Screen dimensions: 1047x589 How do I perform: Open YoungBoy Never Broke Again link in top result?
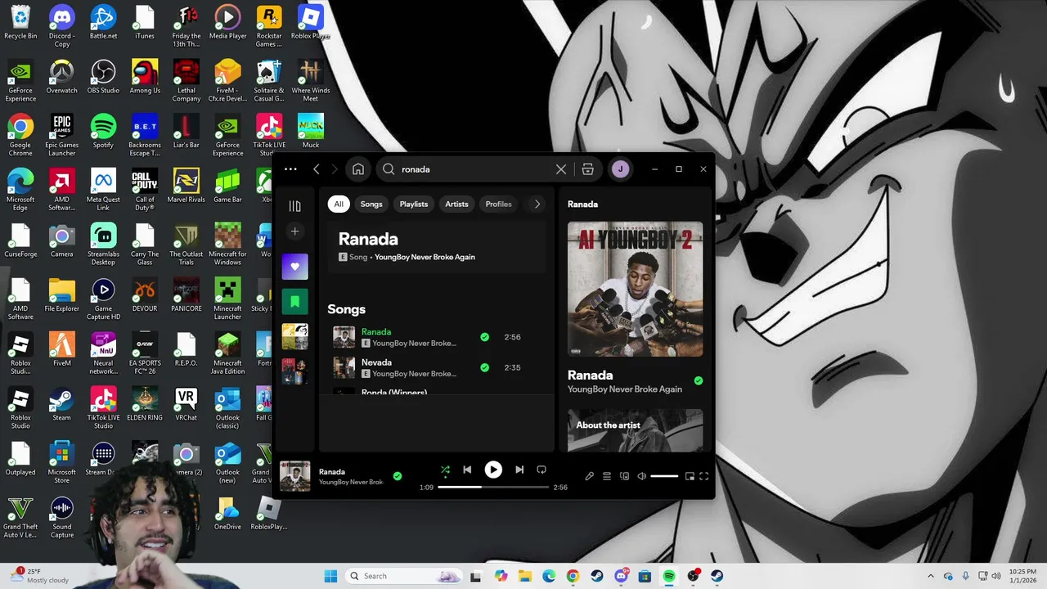pyautogui.click(x=425, y=257)
